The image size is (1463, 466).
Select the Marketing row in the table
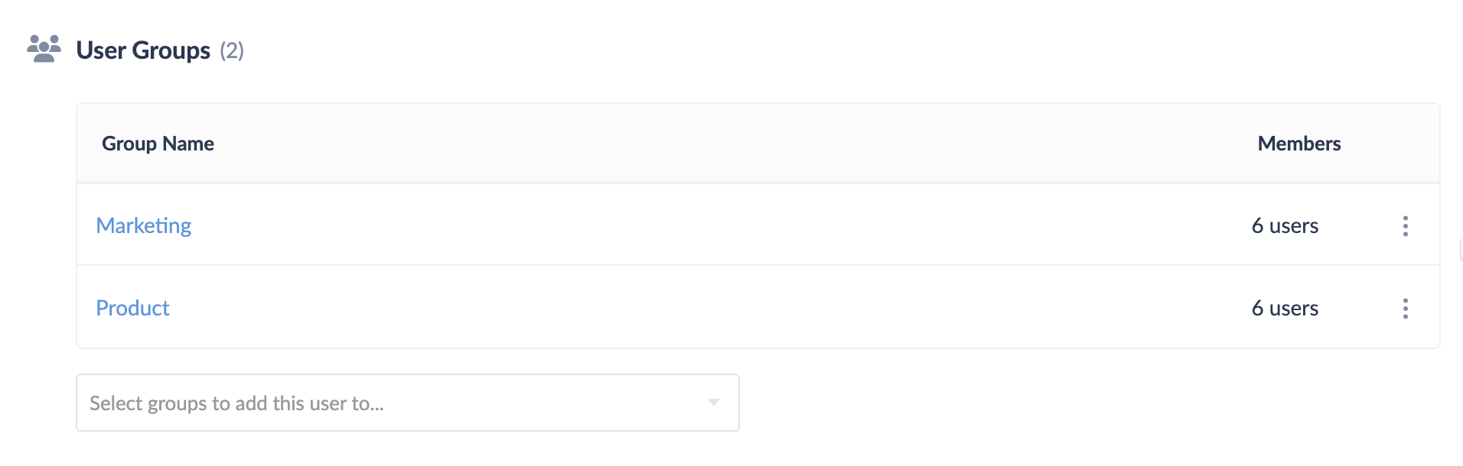click(x=689, y=225)
